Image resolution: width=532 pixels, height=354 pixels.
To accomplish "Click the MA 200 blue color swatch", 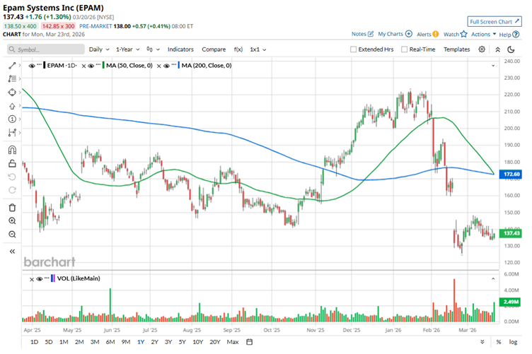I will click(x=178, y=66).
